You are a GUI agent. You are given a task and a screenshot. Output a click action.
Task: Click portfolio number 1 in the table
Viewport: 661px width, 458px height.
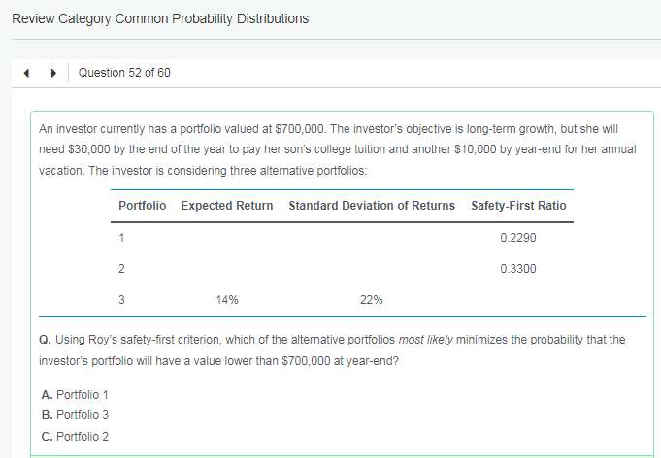tap(121, 238)
